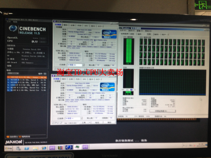Open Windows Explorer folder taskbar icon
Image resolution: width=211 pixels, height=158 pixels.
pos(35,148)
